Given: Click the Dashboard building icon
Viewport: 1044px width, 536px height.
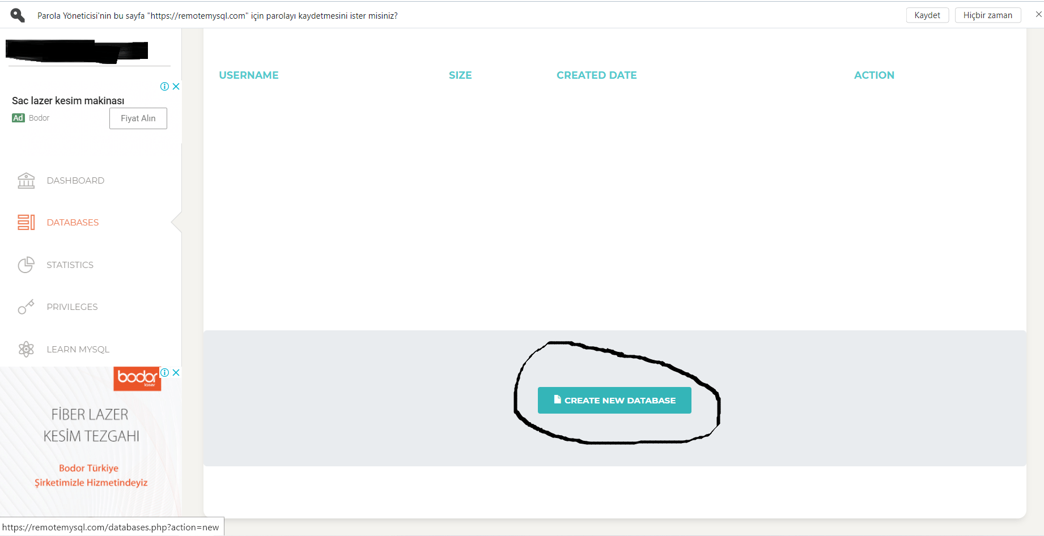Looking at the screenshot, I should [x=26, y=180].
